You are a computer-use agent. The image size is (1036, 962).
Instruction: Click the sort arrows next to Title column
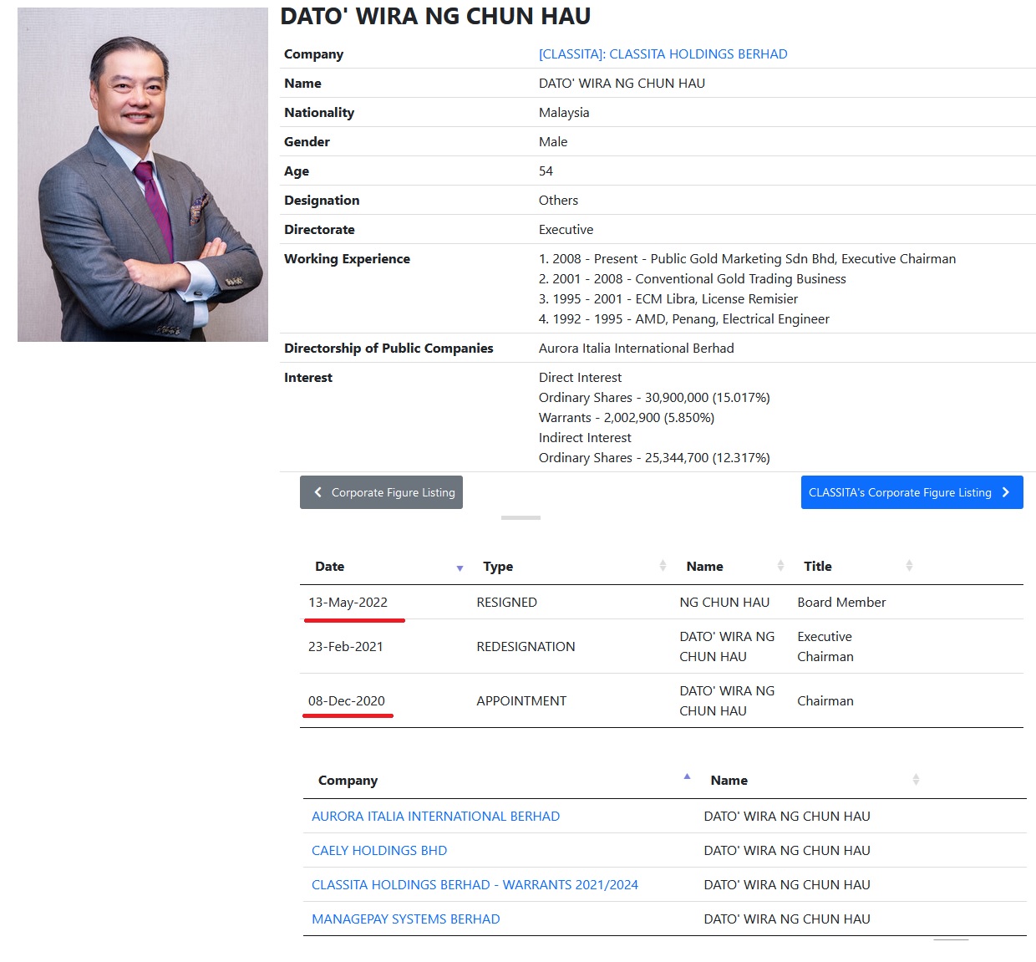point(909,566)
